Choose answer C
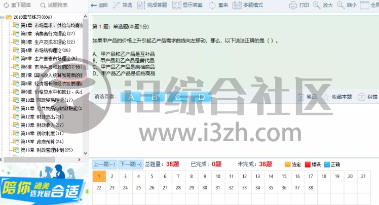Viewport: 379px width, 205px height. (178, 97)
